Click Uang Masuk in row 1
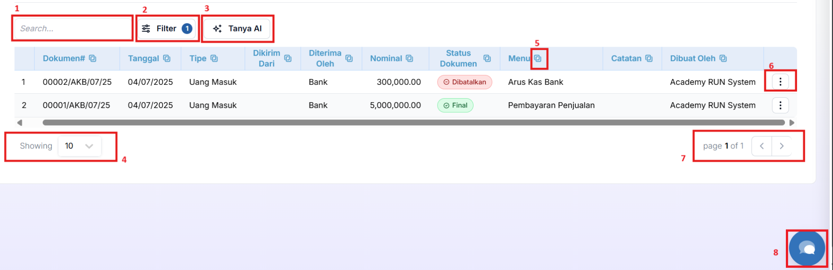Image resolution: width=833 pixels, height=270 pixels. click(213, 82)
